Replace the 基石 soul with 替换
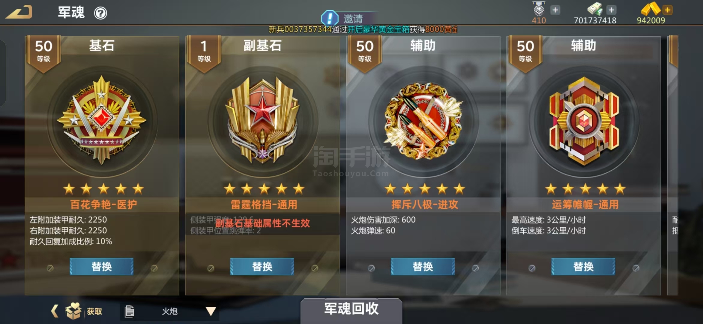The width and height of the screenshot is (703, 324). click(102, 266)
